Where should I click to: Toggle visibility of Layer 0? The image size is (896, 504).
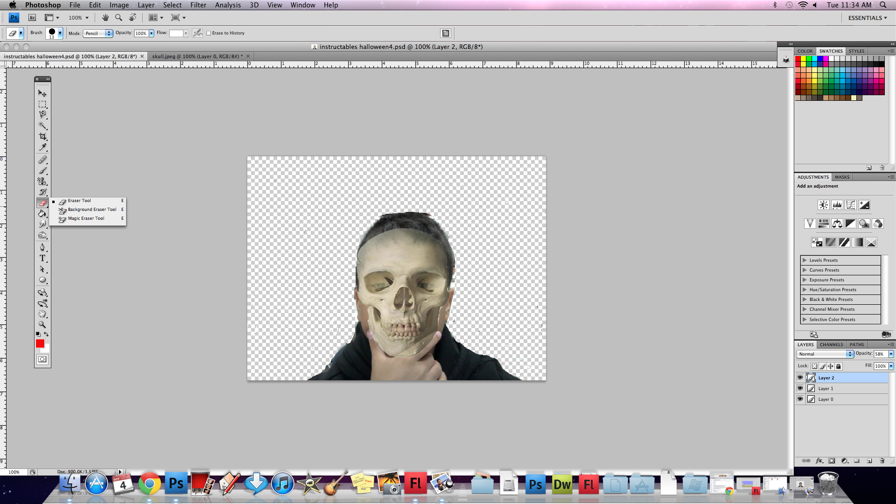[801, 399]
